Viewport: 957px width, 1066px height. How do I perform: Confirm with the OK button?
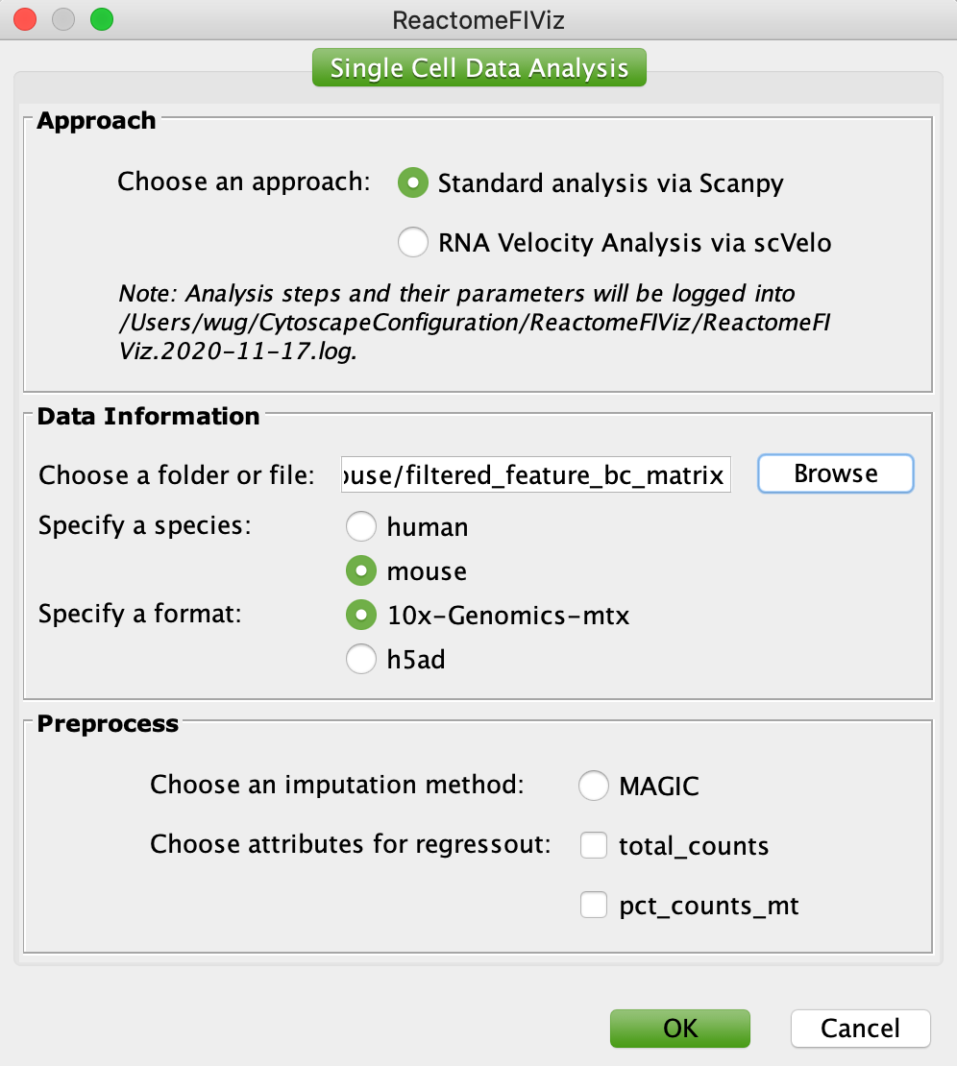pos(679,1029)
